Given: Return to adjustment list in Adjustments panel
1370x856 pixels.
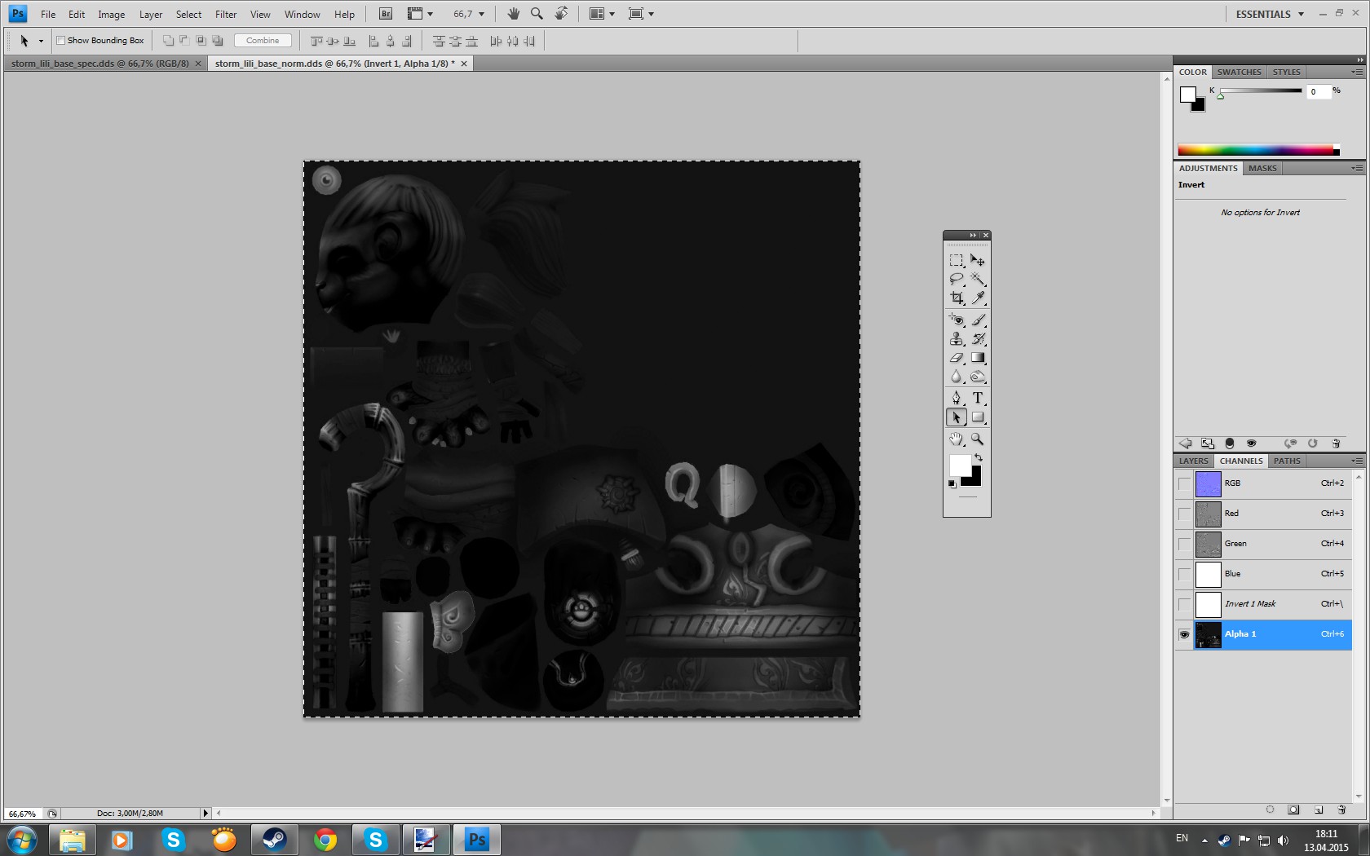Looking at the screenshot, I should click(1186, 443).
